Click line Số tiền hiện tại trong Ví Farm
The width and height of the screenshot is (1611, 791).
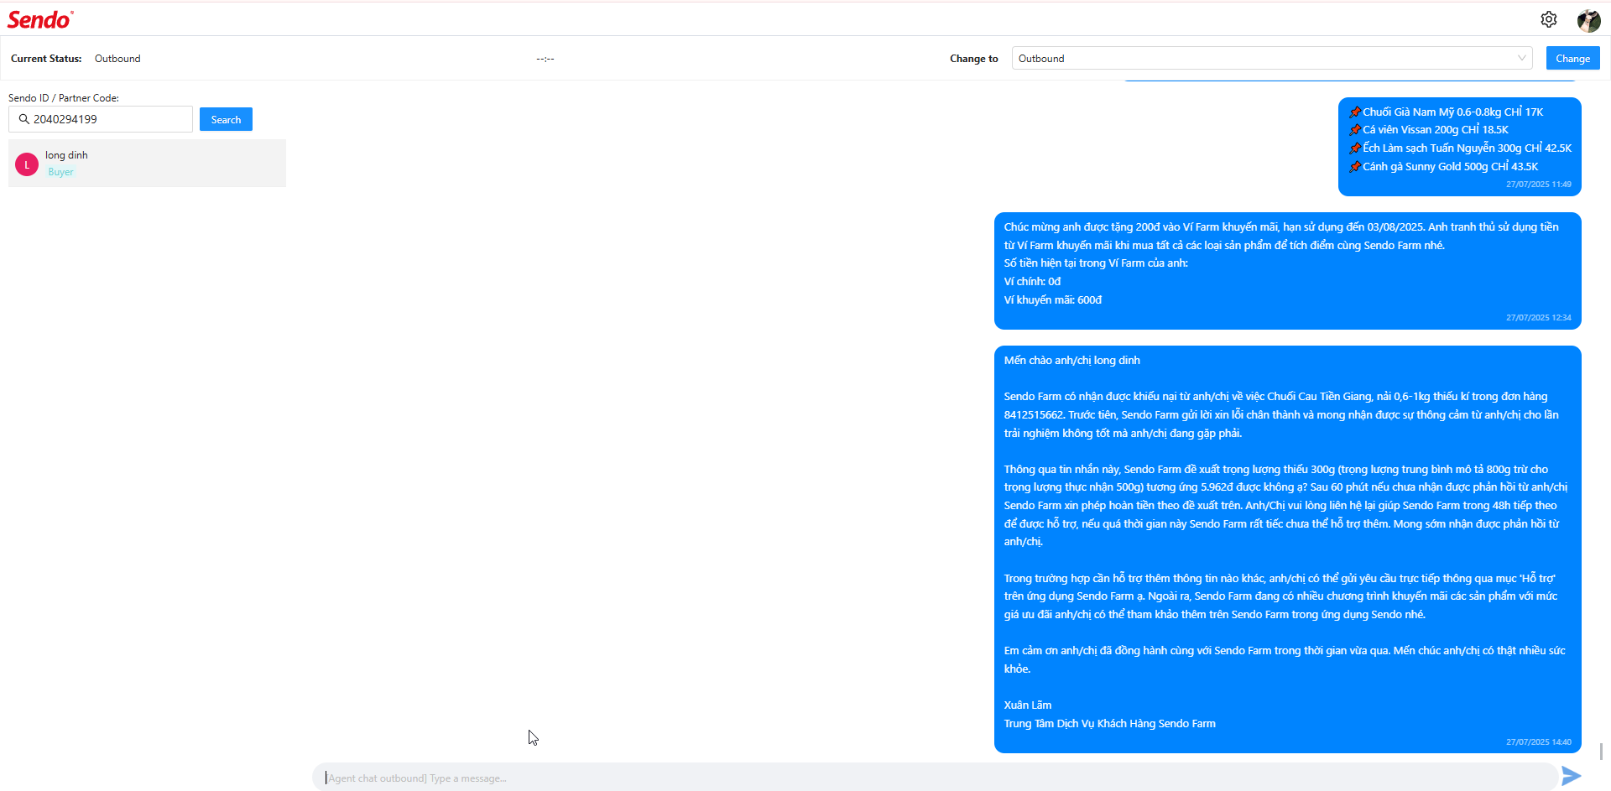(x=1096, y=263)
